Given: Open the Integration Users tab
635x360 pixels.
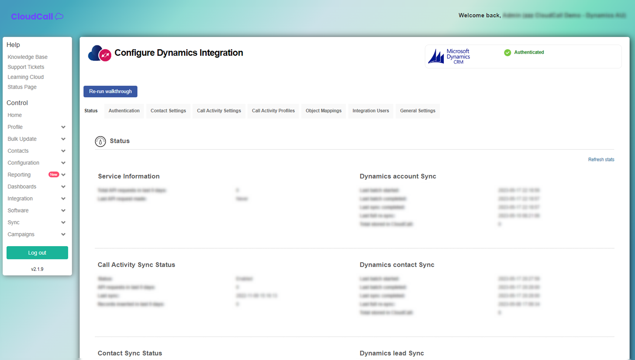Looking at the screenshot, I should [x=371, y=111].
